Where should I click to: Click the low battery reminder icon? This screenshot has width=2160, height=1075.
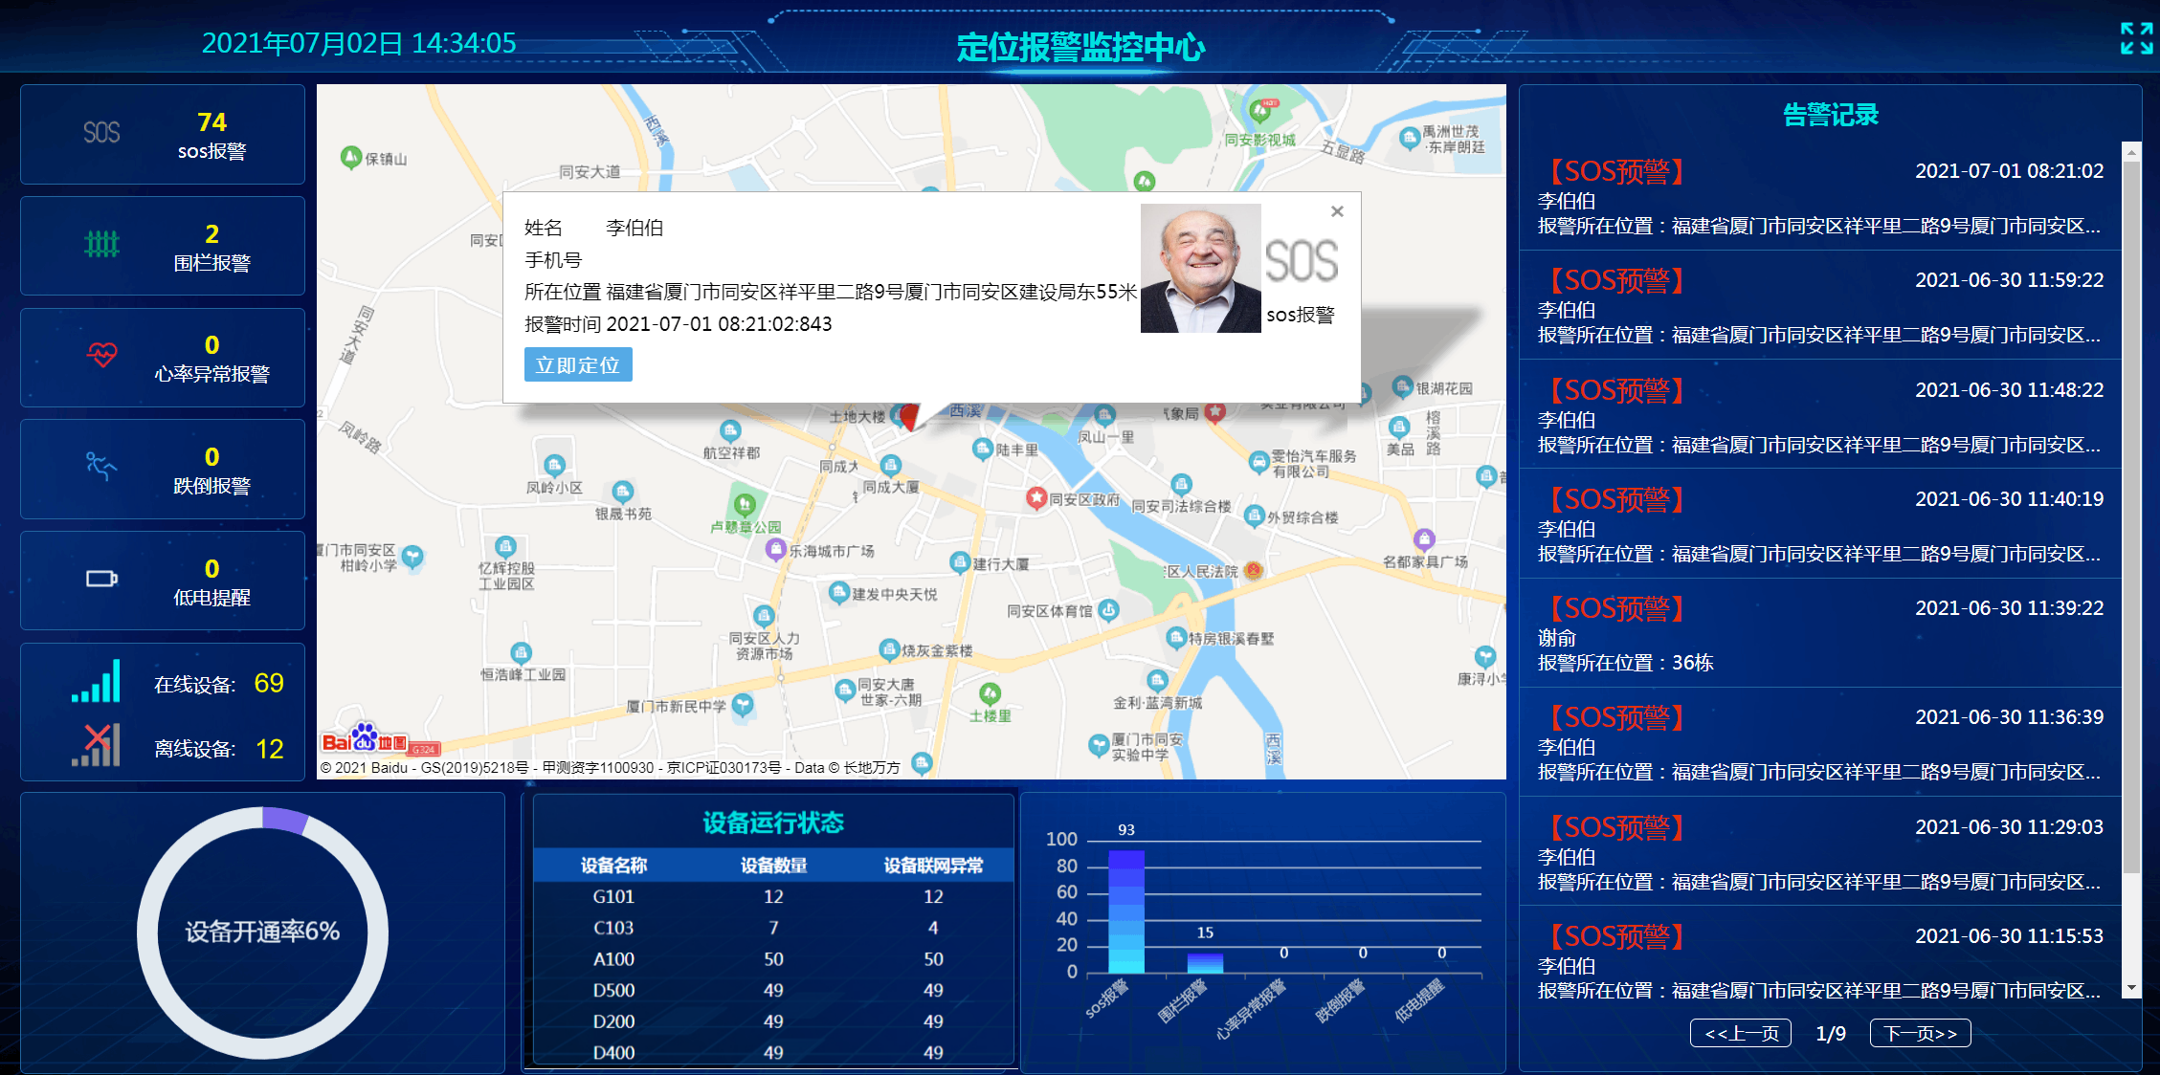pos(101,579)
